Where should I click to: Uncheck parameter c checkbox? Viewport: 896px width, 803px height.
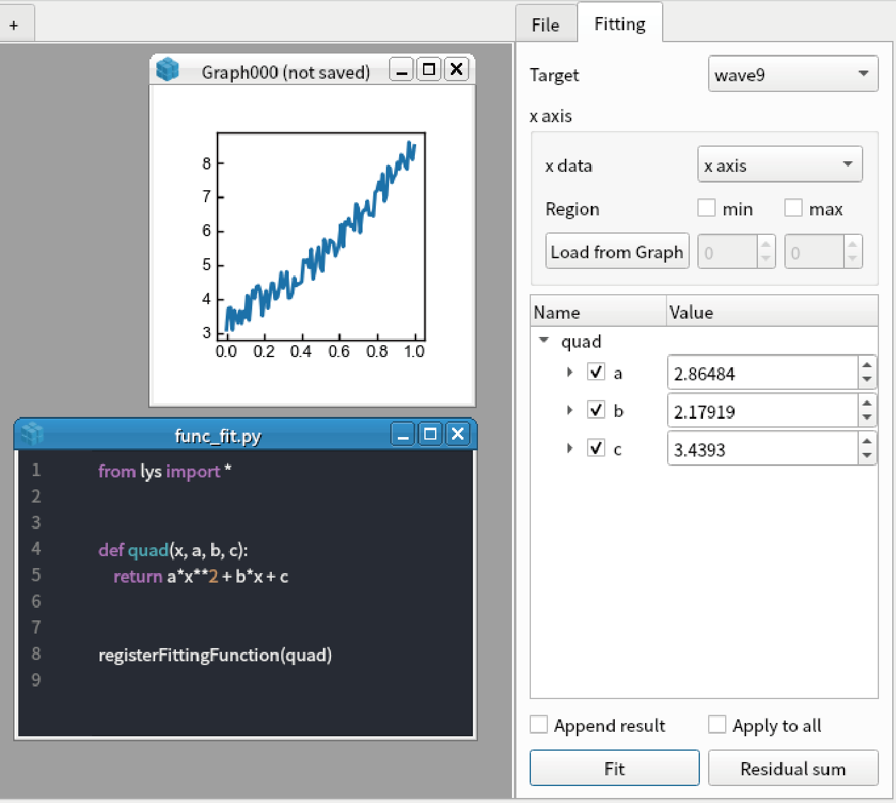pos(596,448)
